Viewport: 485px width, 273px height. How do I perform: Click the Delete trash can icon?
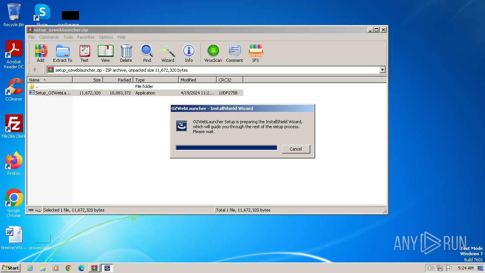click(126, 53)
